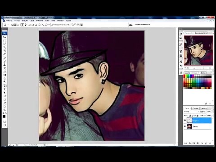Click the foreground color swatch in the toolbox

4,116
